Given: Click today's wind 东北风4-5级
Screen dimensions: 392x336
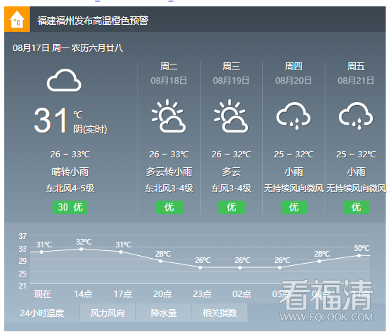Looking at the screenshot, I should click(70, 189).
